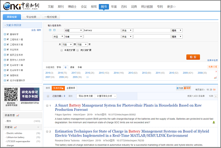Open the 标题 search field dropdown

(73, 30)
